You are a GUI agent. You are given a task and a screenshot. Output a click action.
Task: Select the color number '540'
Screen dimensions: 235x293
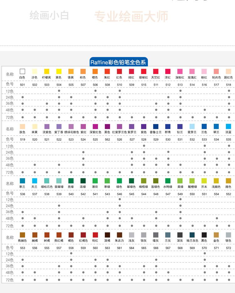tap(71, 194)
